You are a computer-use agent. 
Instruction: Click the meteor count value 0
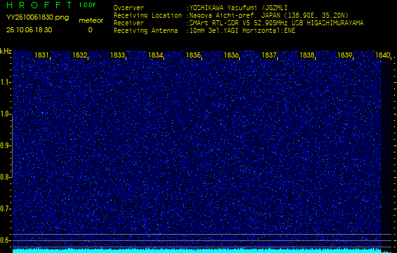pyautogui.click(x=90, y=30)
